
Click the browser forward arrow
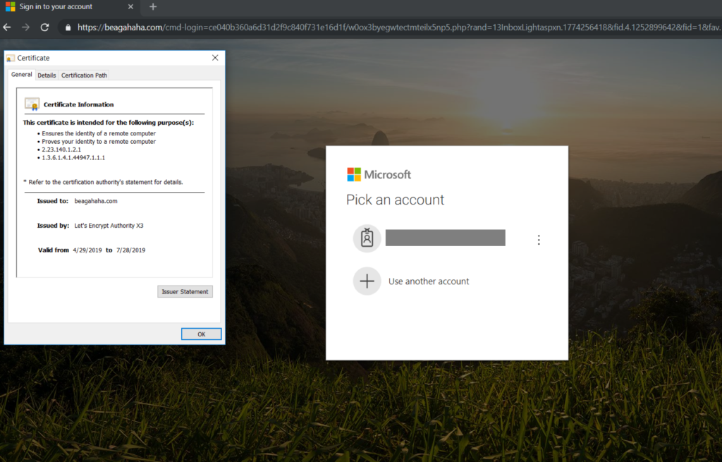tap(25, 28)
